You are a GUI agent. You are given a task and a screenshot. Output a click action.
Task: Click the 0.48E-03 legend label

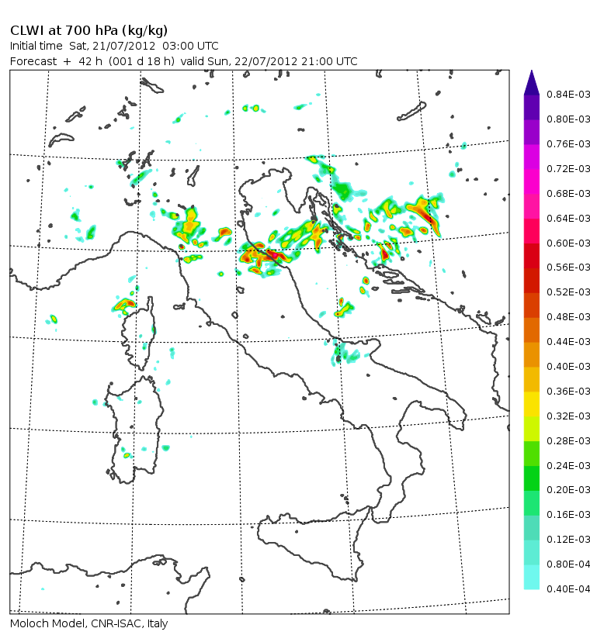click(568, 317)
